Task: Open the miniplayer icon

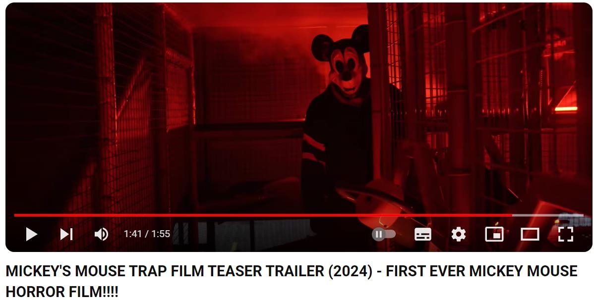Action: click(x=494, y=235)
